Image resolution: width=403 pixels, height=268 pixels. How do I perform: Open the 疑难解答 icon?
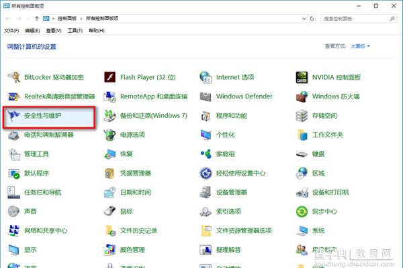[206, 250]
